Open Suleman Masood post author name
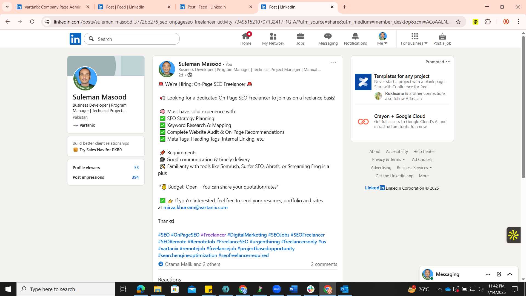Image resolution: width=526 pixels, height=296 pixels. [x=200, y=64]
